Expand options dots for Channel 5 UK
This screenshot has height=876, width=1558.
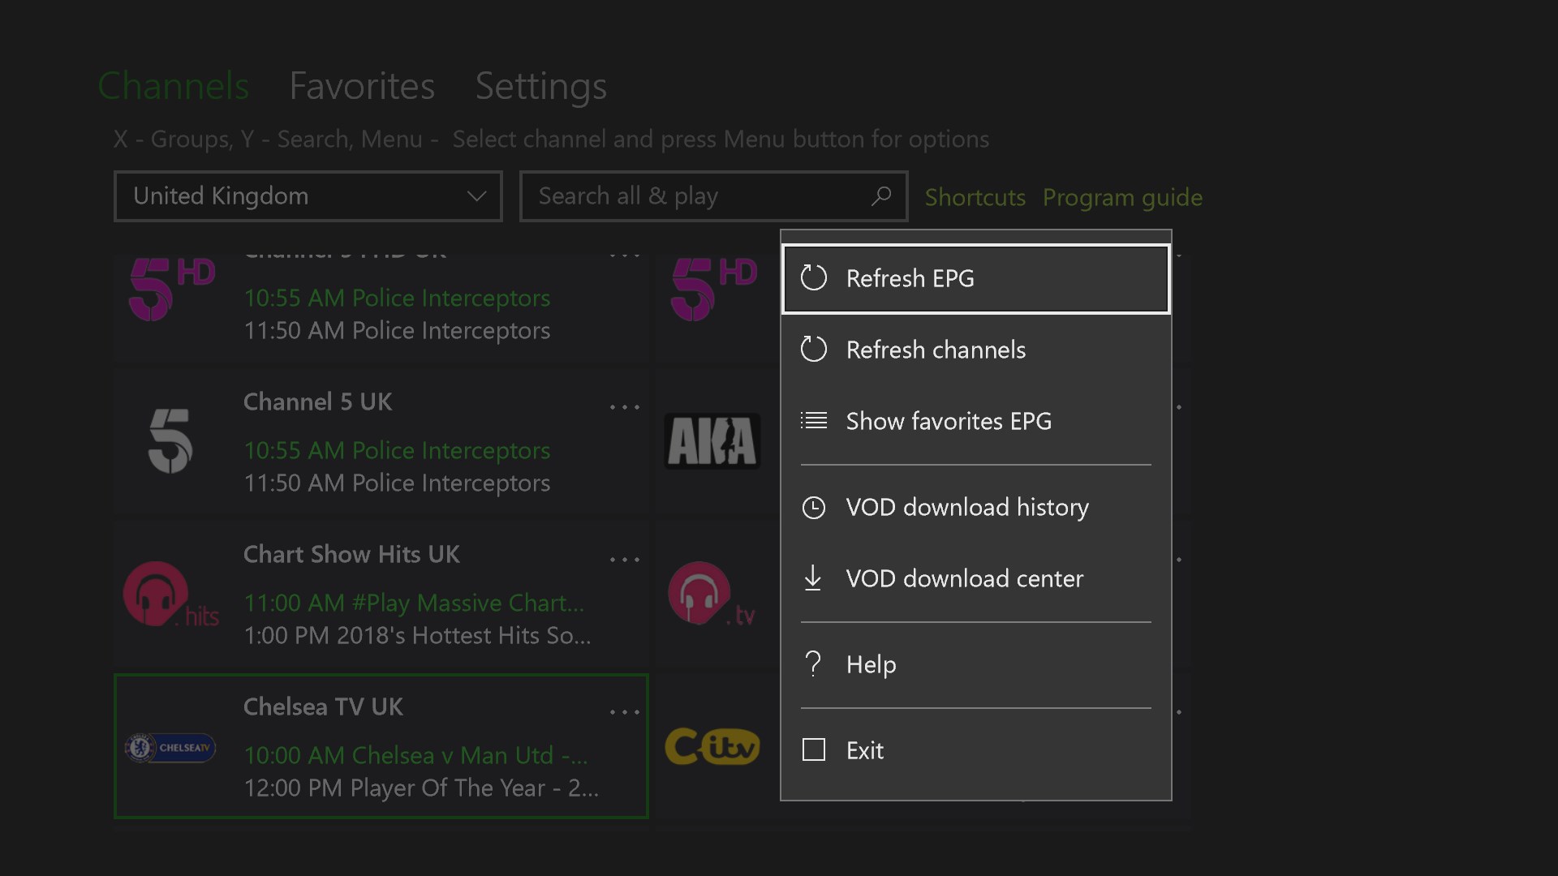tap(624, 407)
